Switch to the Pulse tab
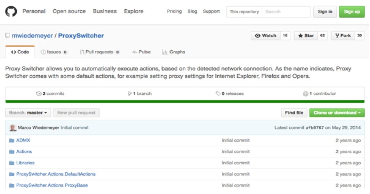 (141, 52)
